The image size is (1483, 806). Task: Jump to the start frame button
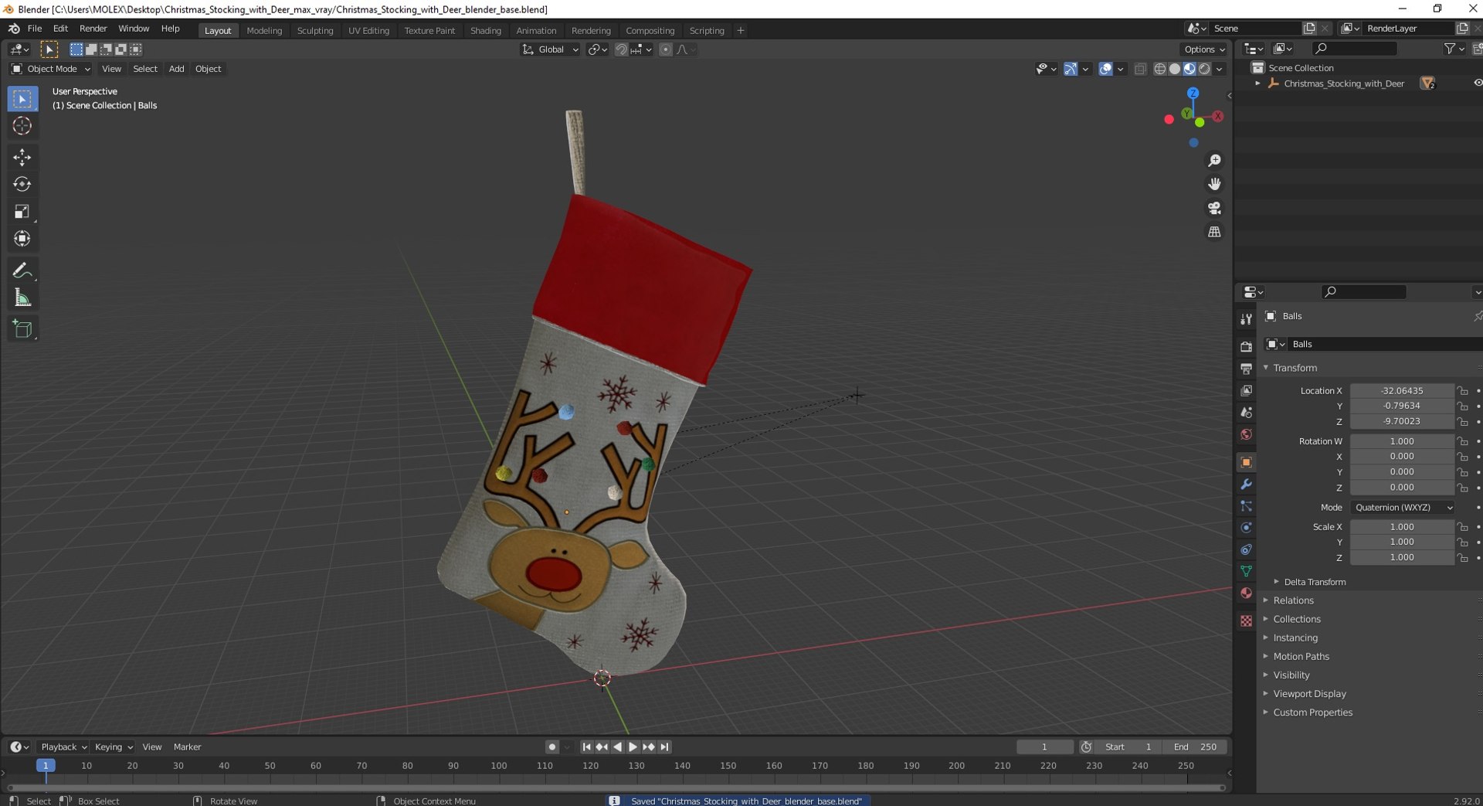(x=586, y=746)
